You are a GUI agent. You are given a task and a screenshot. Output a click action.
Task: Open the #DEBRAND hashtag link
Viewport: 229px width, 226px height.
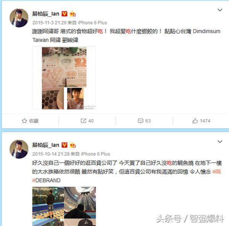(46, 181)
